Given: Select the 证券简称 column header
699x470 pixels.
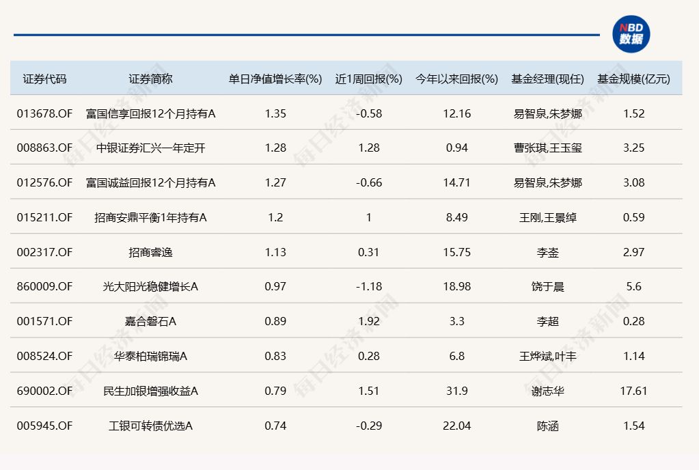Looking at the screenshot, I should pyautogui.click(x=150, y=79).
